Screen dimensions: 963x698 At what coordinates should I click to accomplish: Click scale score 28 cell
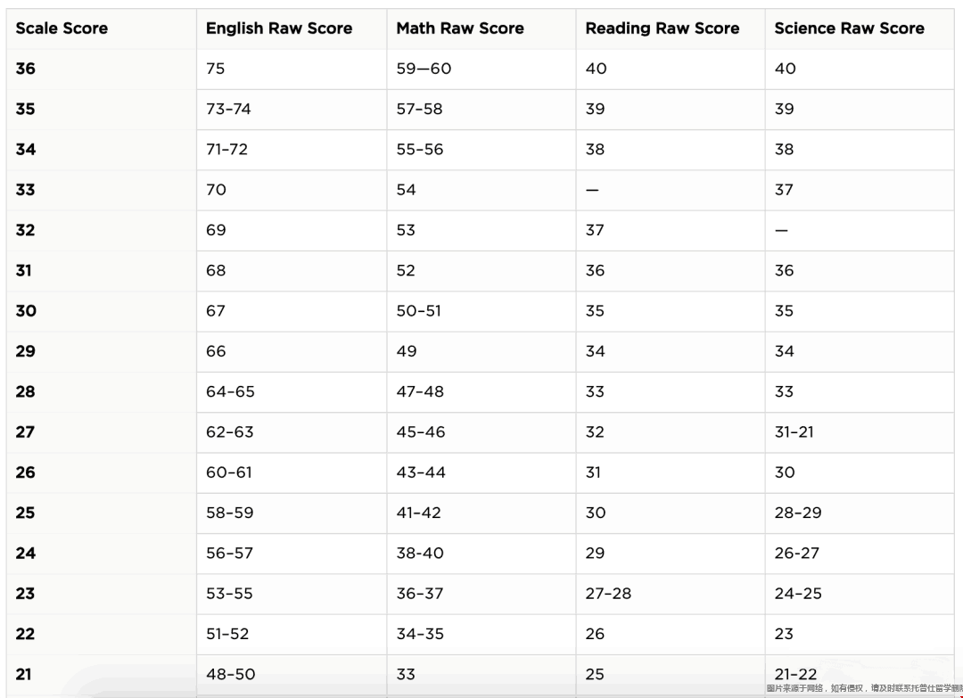point(26,391)
